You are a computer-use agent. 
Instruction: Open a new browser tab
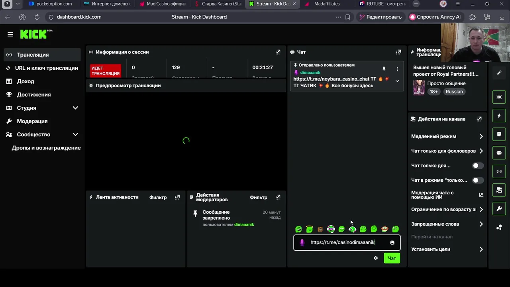pos(416,4)
